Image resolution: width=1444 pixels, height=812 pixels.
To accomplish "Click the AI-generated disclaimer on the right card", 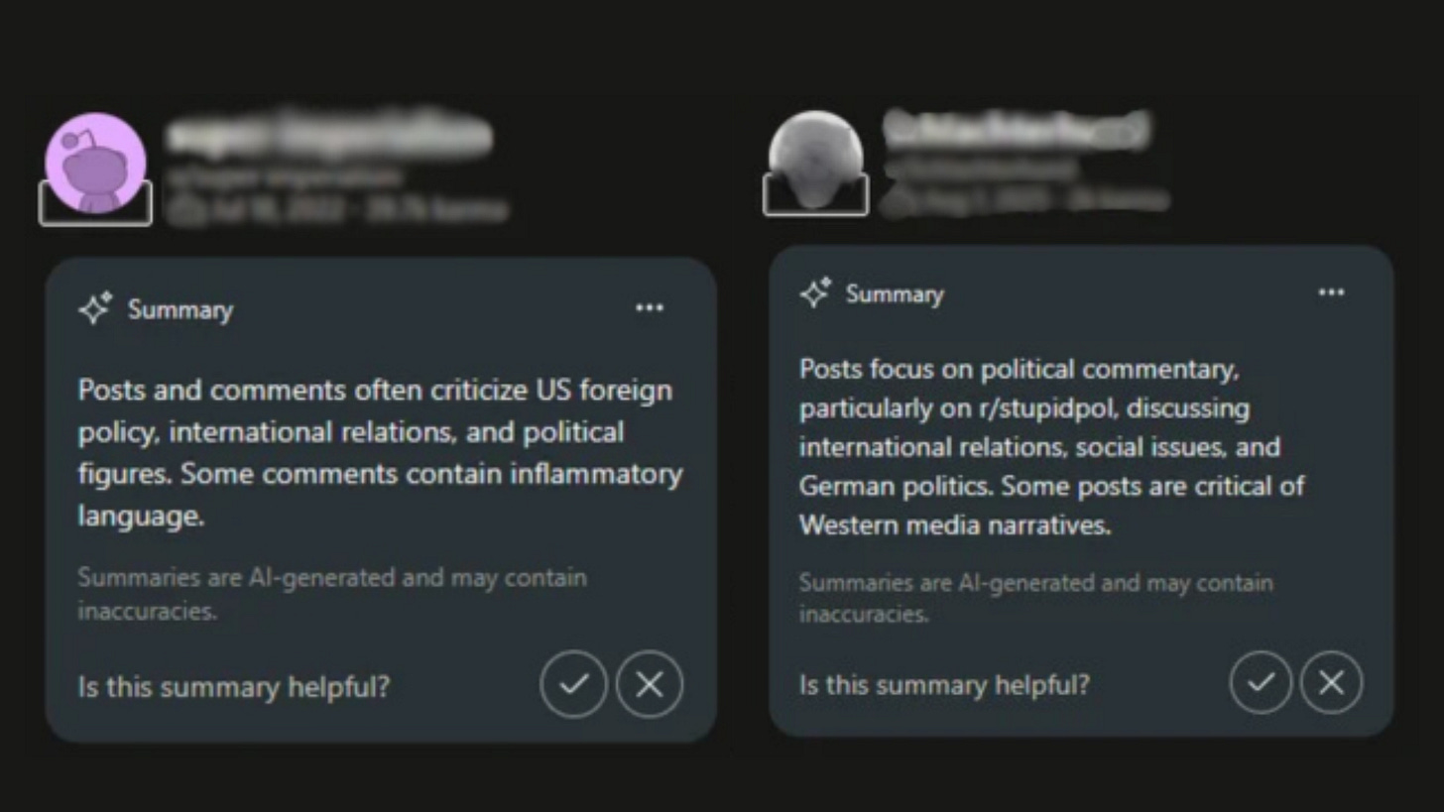I will (1036, 598).
